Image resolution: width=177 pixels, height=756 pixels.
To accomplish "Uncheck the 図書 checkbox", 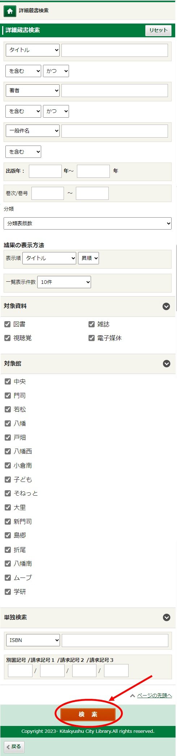I will (7, 324).
